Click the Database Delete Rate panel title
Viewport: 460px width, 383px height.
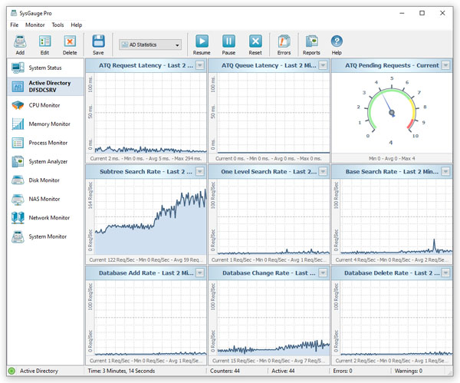click(x=392, y=273)
